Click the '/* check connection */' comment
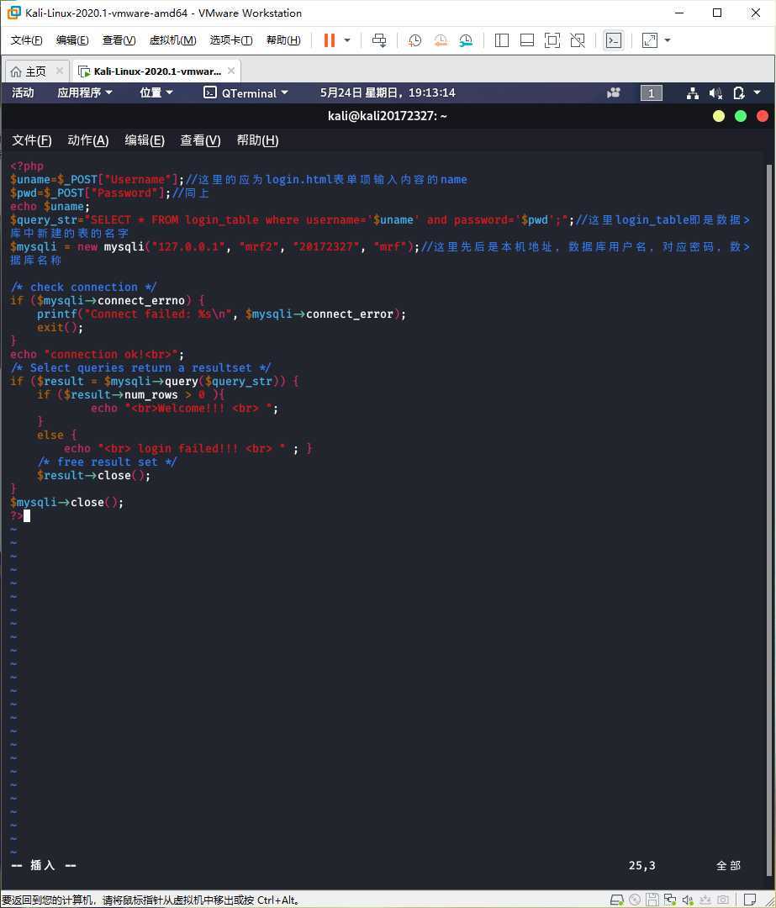The height and width of the screenshot is (908, 776). [x=83, y=288]
